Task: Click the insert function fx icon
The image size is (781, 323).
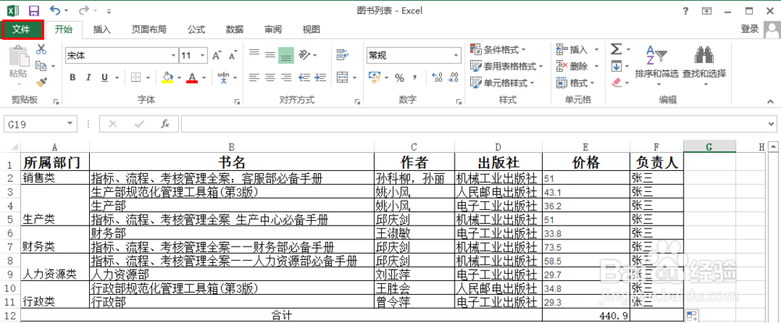Action: 166,124
